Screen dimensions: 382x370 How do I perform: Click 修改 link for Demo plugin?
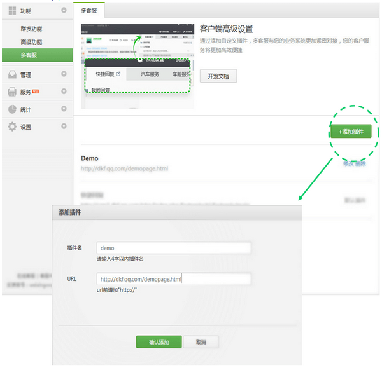(348, 163)
